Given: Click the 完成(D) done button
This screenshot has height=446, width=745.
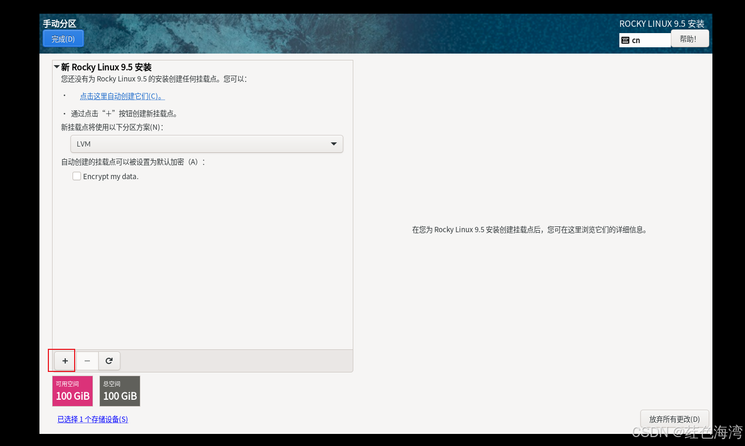Looking at the screenshot, I should coord(63,39).
